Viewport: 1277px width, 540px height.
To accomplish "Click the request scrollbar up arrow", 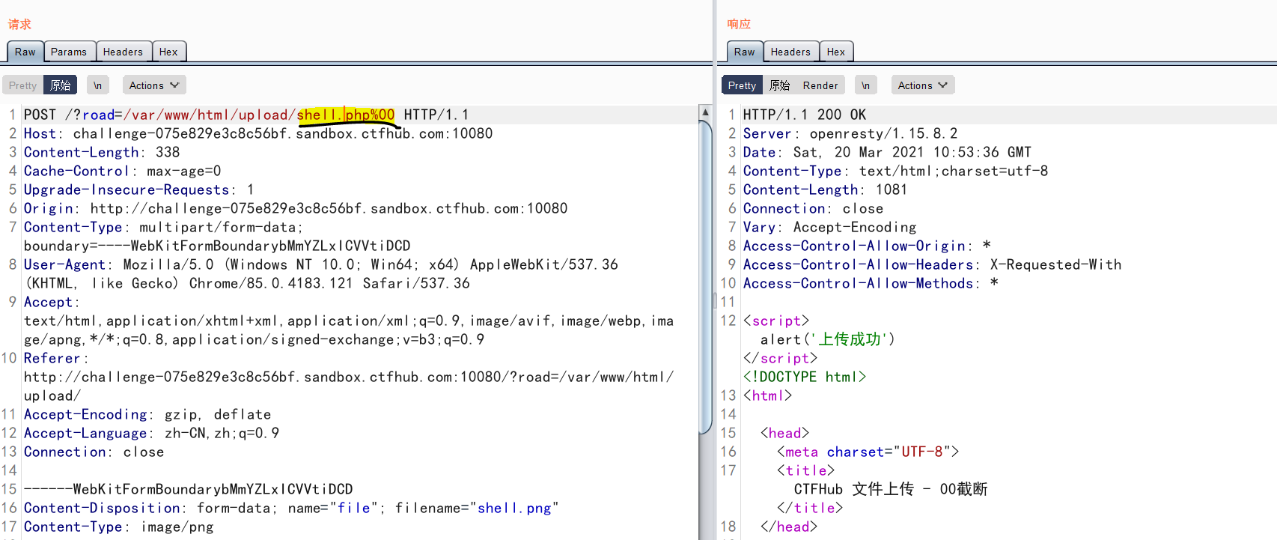I will click(705, 112).
